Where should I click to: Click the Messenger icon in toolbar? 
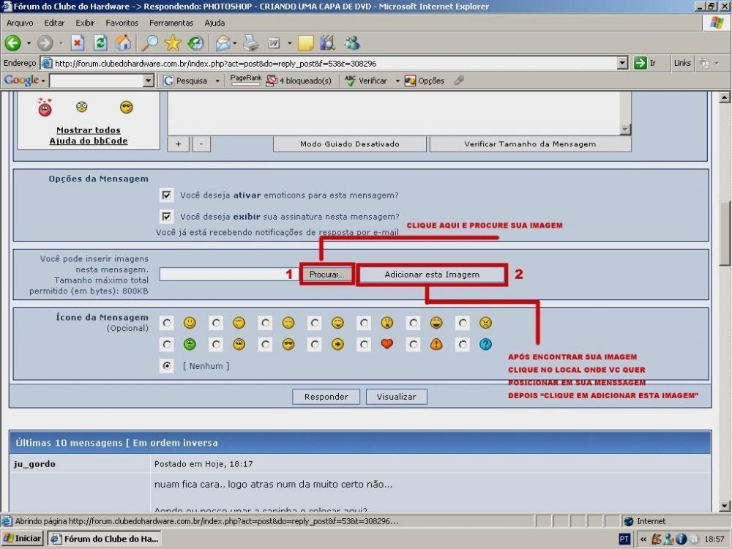(x=352, y=43)
